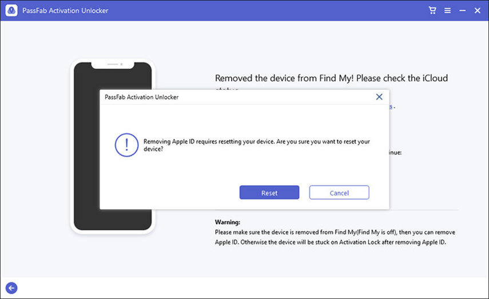The width and height of the screenshot is (489, 299).
Task: Click the partially hidden 'inue:' text
Action: tap(396, 153)
